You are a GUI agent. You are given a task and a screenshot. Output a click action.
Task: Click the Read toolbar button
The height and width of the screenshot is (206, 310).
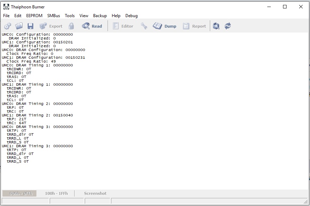point(92,26)
